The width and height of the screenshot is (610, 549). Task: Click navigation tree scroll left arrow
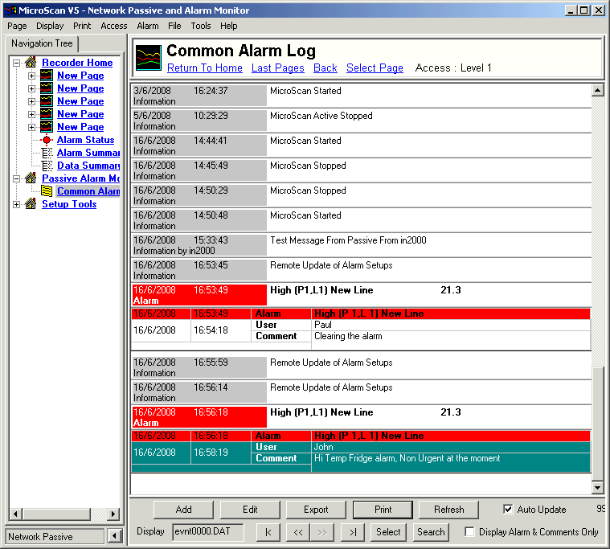pos(15,514)
